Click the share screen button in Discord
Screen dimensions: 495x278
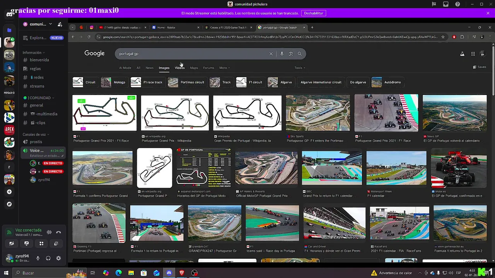(x=26, y=243)
